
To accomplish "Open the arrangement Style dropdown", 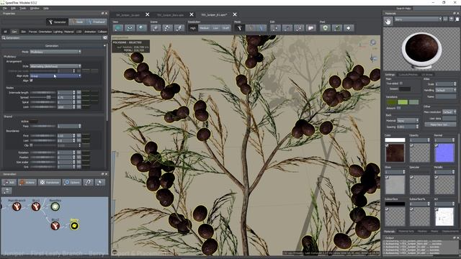I will click(x=55, y=66).
